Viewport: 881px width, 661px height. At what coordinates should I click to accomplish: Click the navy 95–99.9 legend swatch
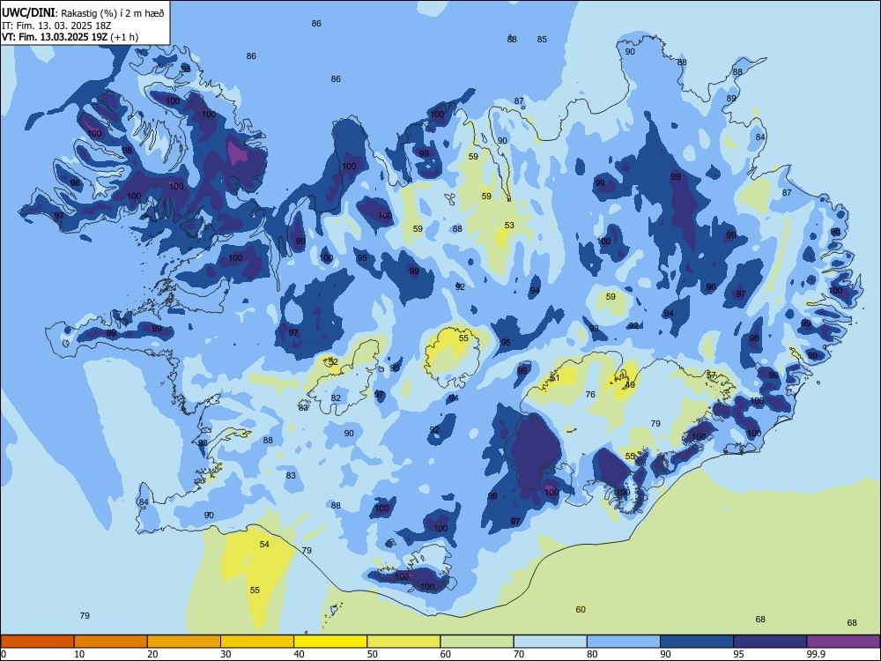click(x=770, y=642)
